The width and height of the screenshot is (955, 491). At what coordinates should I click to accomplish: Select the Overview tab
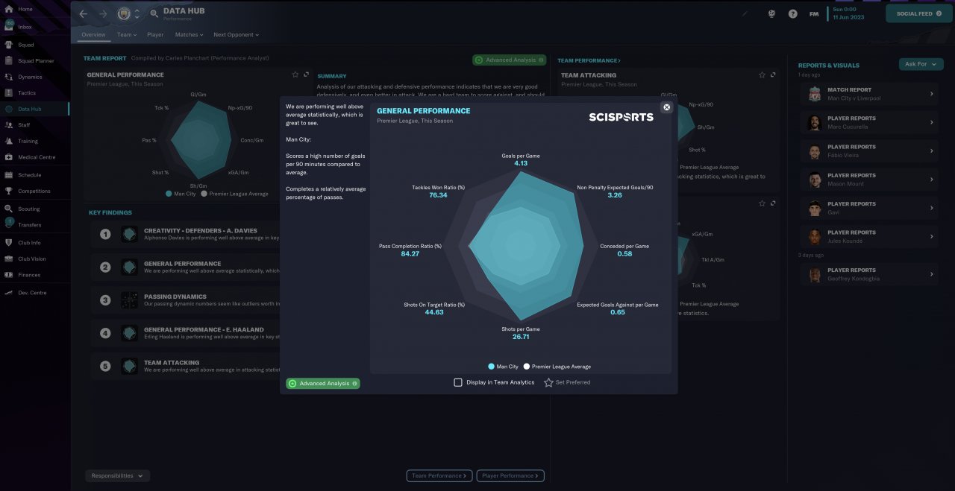pos(93,34)
